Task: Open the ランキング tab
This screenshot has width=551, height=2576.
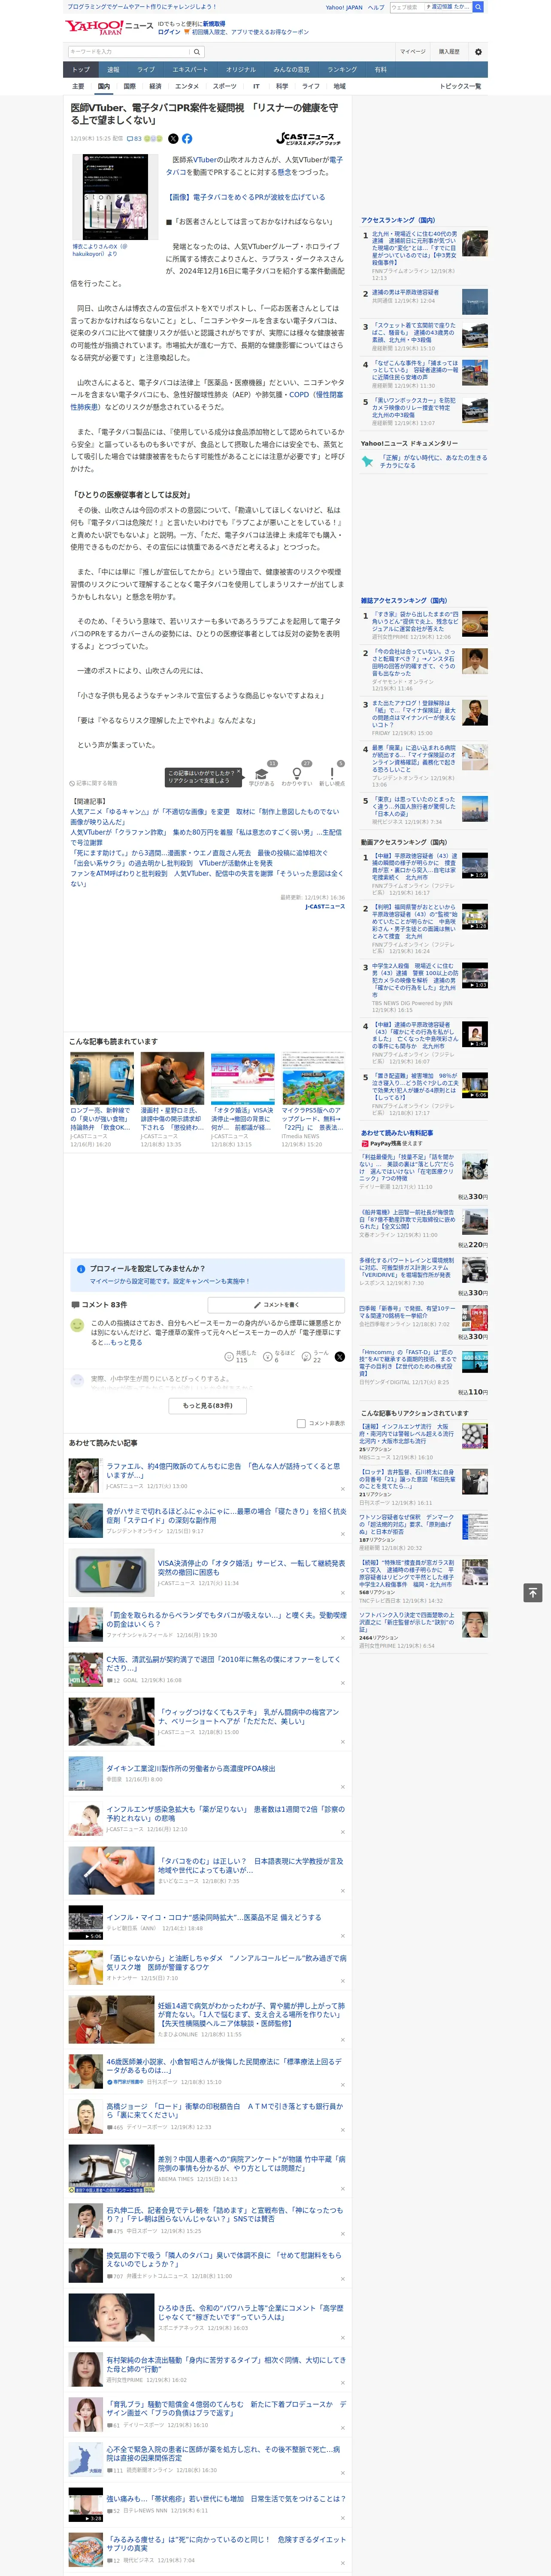Action: [342, 70]
